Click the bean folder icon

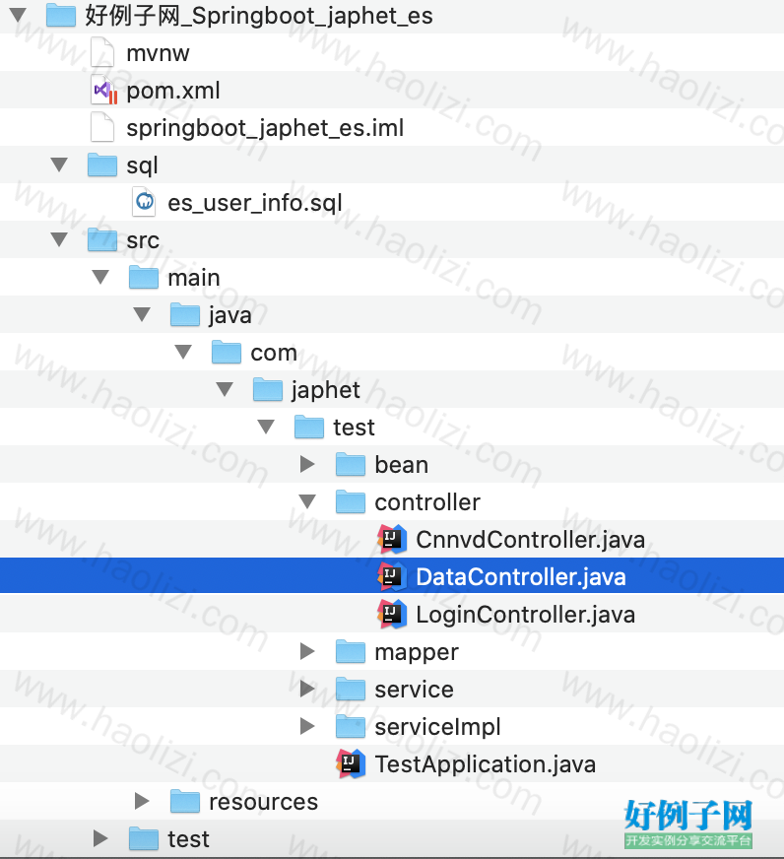(x=351, y=465)
